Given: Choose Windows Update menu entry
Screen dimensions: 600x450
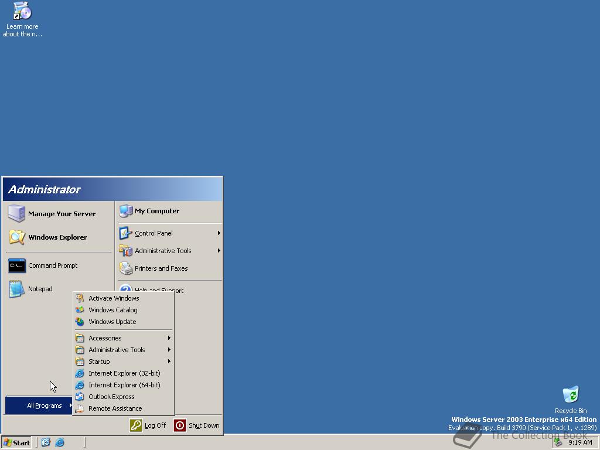Looking at the screenshot, I should pyautogui.click(x=124, y=322).
